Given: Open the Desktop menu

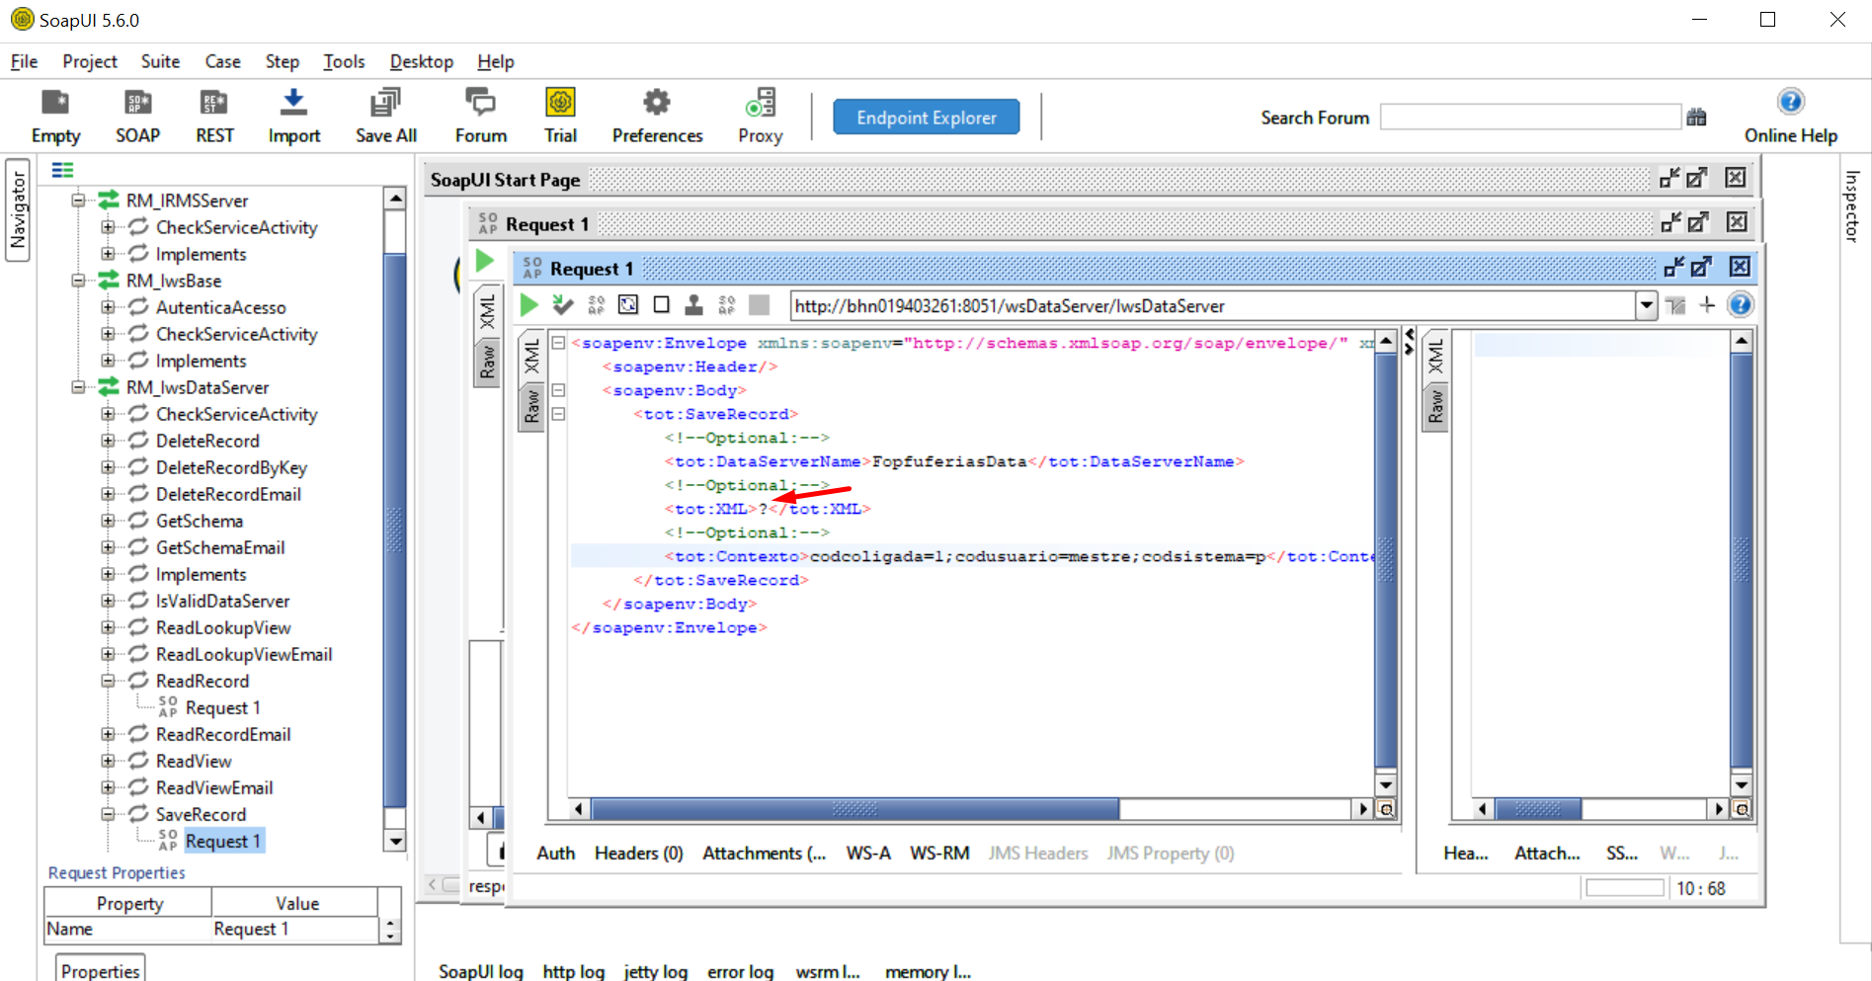Looking at the screenshot, I should point(422,61).
